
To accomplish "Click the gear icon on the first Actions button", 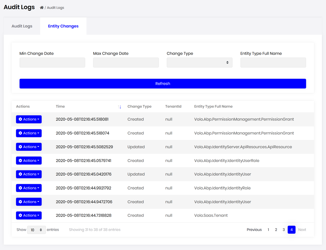I will coord(20,119).
